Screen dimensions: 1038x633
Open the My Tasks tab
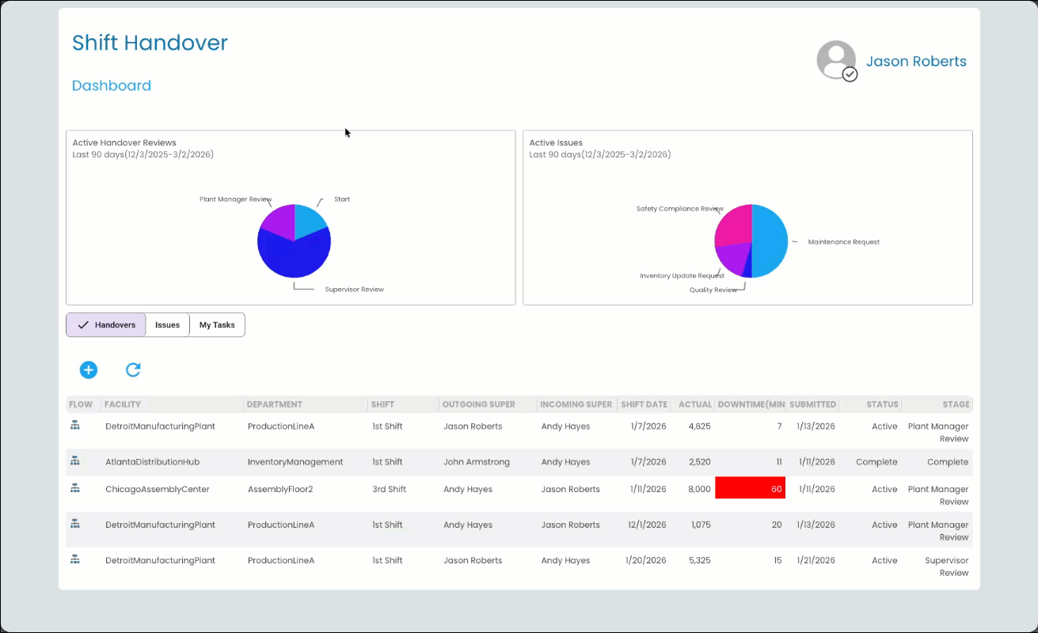tap(217, 325)
